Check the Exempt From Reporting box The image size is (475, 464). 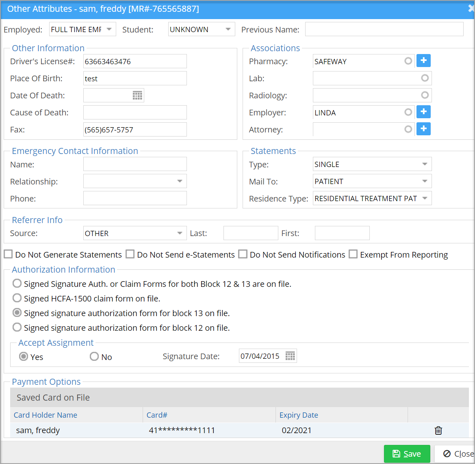[353, 254]
